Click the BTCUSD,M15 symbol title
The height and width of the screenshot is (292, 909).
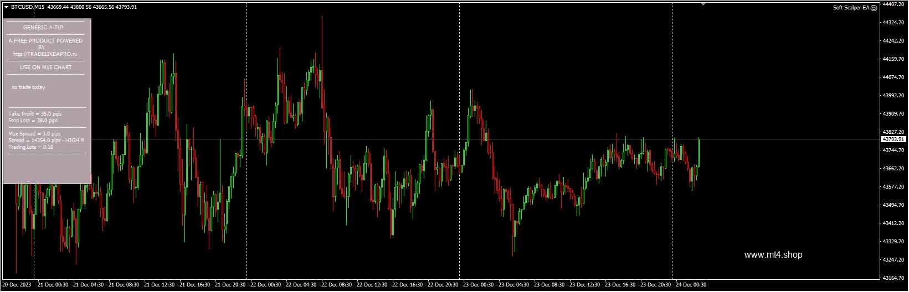tap(28, 7)
